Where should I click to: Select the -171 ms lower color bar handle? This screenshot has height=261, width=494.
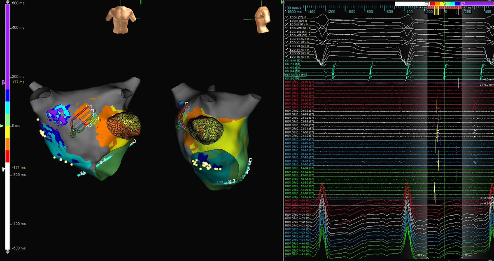[x=4, y=169]
